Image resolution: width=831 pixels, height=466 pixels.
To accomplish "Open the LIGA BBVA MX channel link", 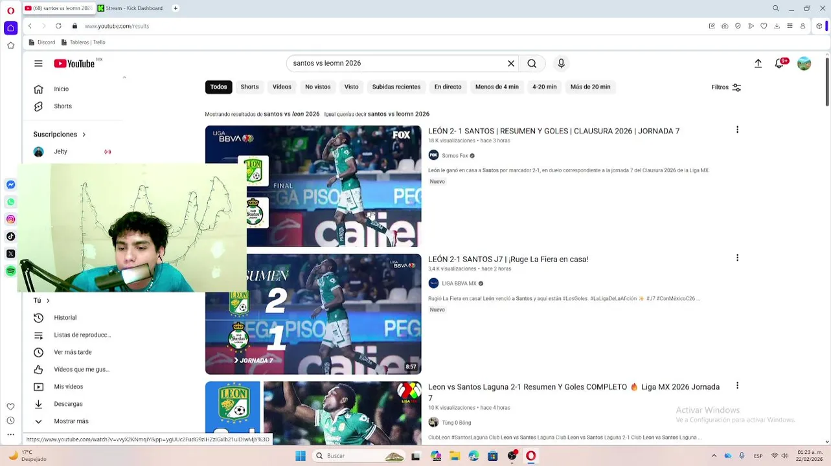I will [x=459, y=283].
